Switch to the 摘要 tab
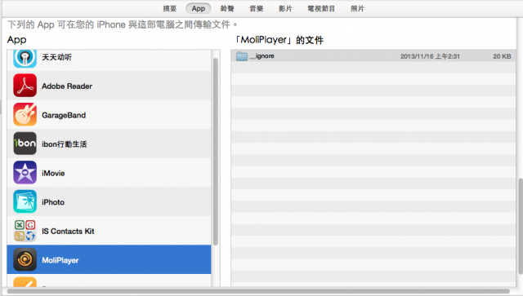The height and width of the screenshot is (296, 523). 170,9
